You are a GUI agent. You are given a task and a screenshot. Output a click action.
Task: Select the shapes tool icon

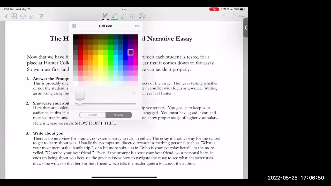pyautogui.click(x=32, y=16)
